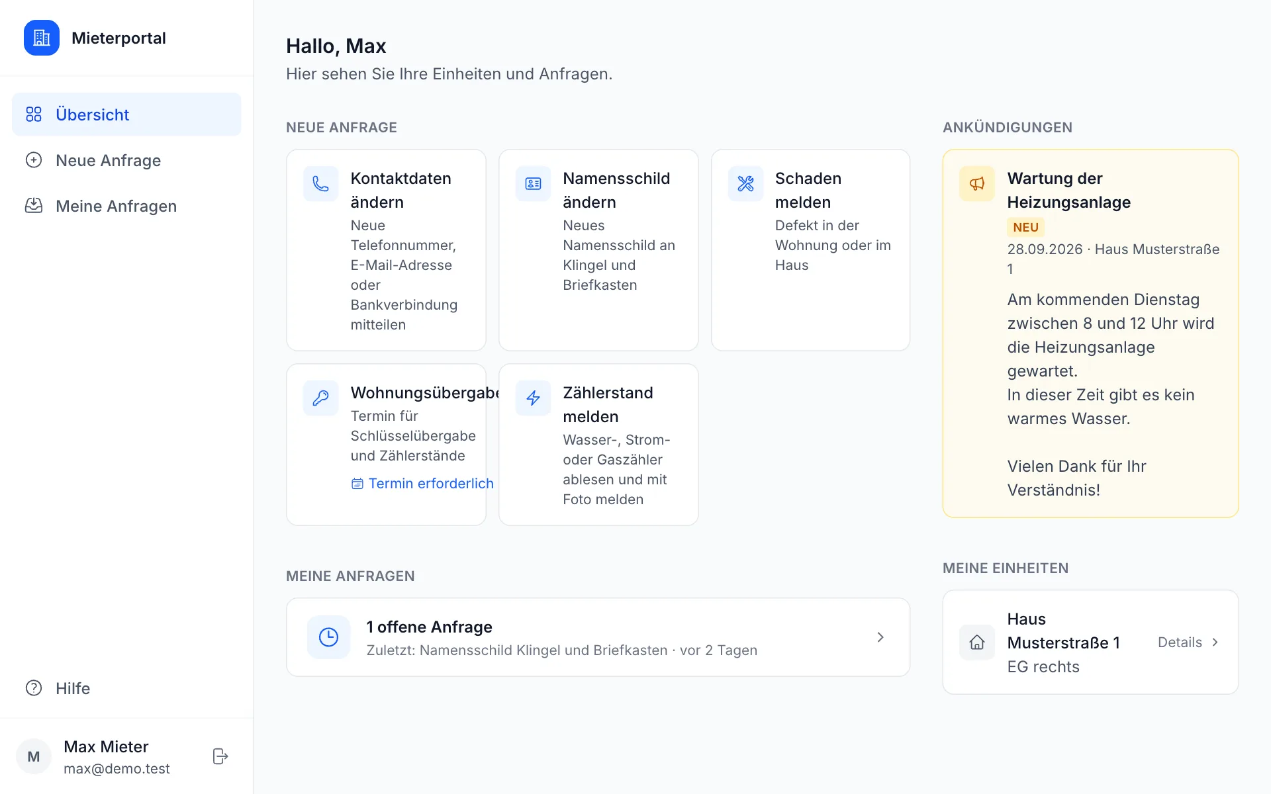Image resolution: width=1271 pixels, height=794 pixels.
Task: Open the Übersicht navigation item
Action: click(126, 114)
